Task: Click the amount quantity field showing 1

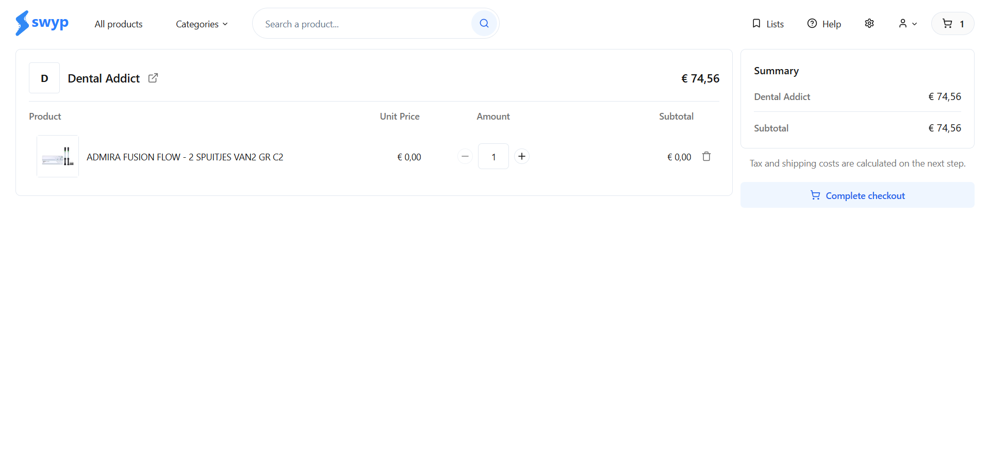Action: point(493,156)
